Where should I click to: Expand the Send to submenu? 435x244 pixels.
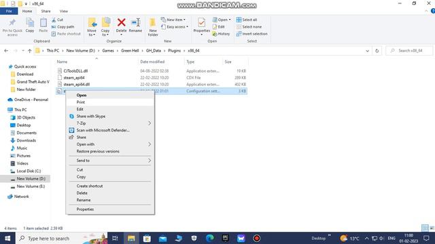(110, 161)
